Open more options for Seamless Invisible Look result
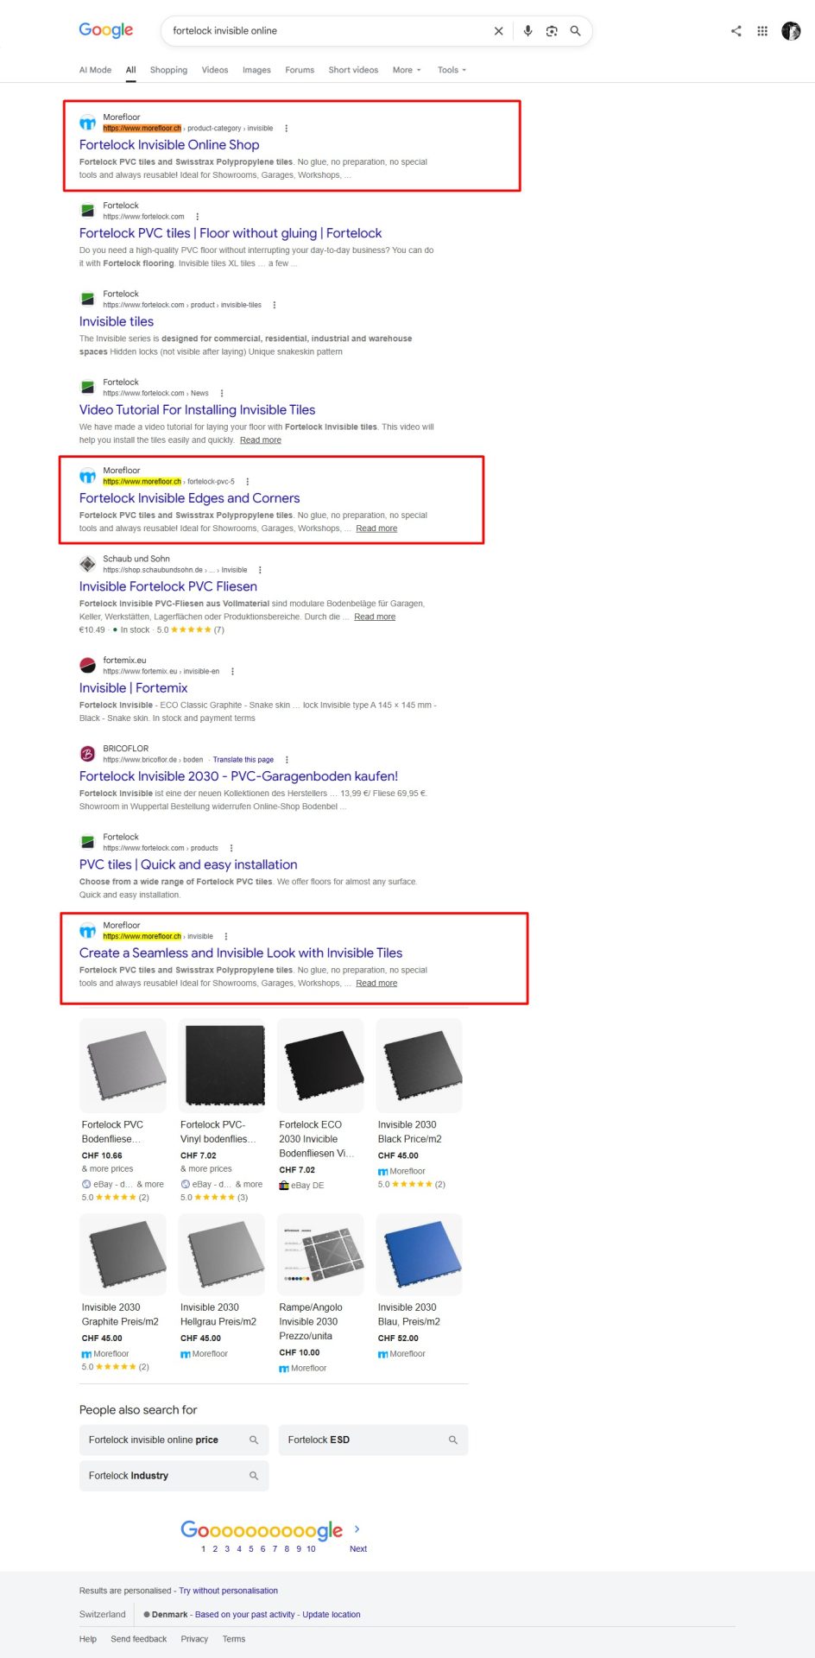 (226, 937)
